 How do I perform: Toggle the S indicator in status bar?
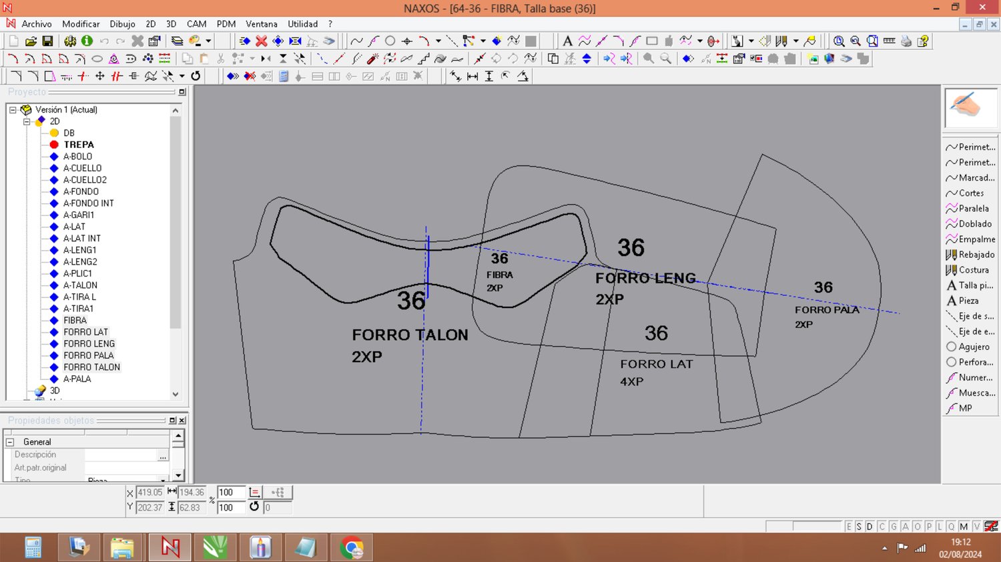[859, 527]
